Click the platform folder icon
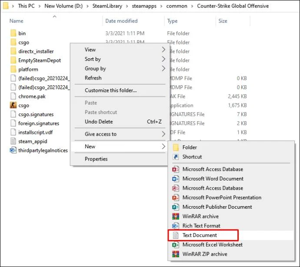 click(13, 69)
